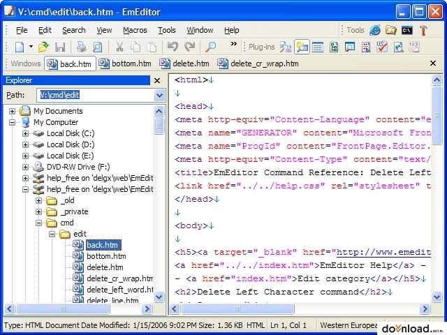Expand Local Disk (C:)
This screenshot has height=335, width=447.
click(x=25, y=133)
